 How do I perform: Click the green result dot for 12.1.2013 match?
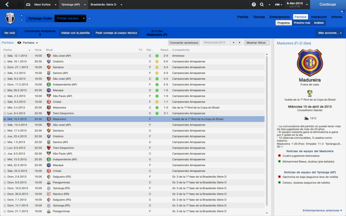point(157,56)
